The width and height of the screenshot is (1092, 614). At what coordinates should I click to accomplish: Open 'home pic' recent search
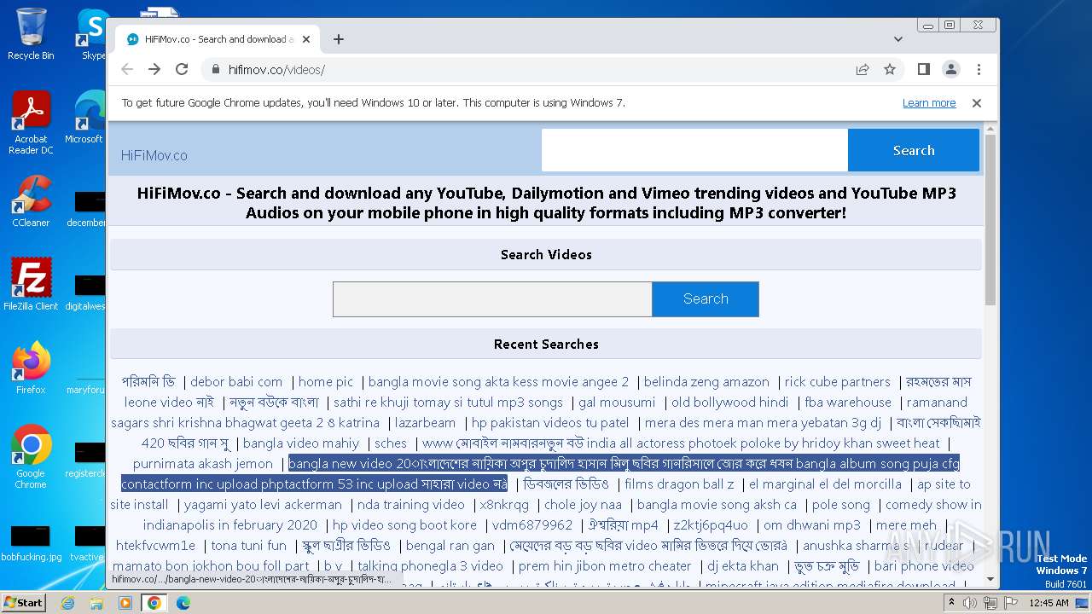tap(326, 382)
